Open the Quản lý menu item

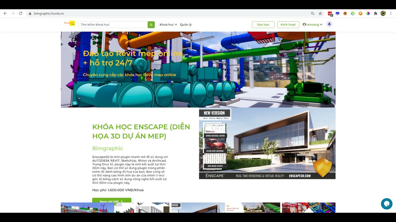pos(186,25)
